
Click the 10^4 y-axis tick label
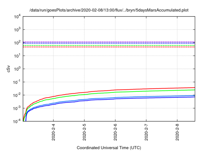pyautogui.click(x=17, y=17)
